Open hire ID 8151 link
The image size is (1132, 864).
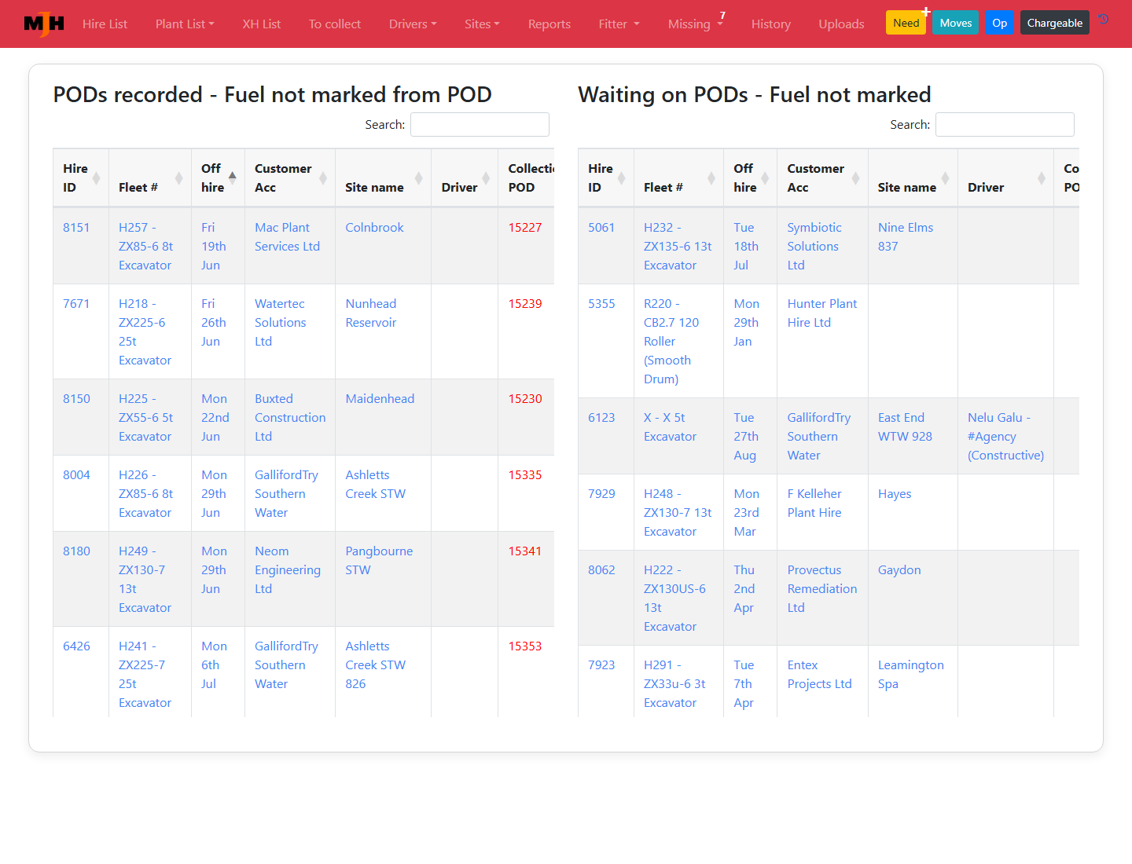coord(76,228)
